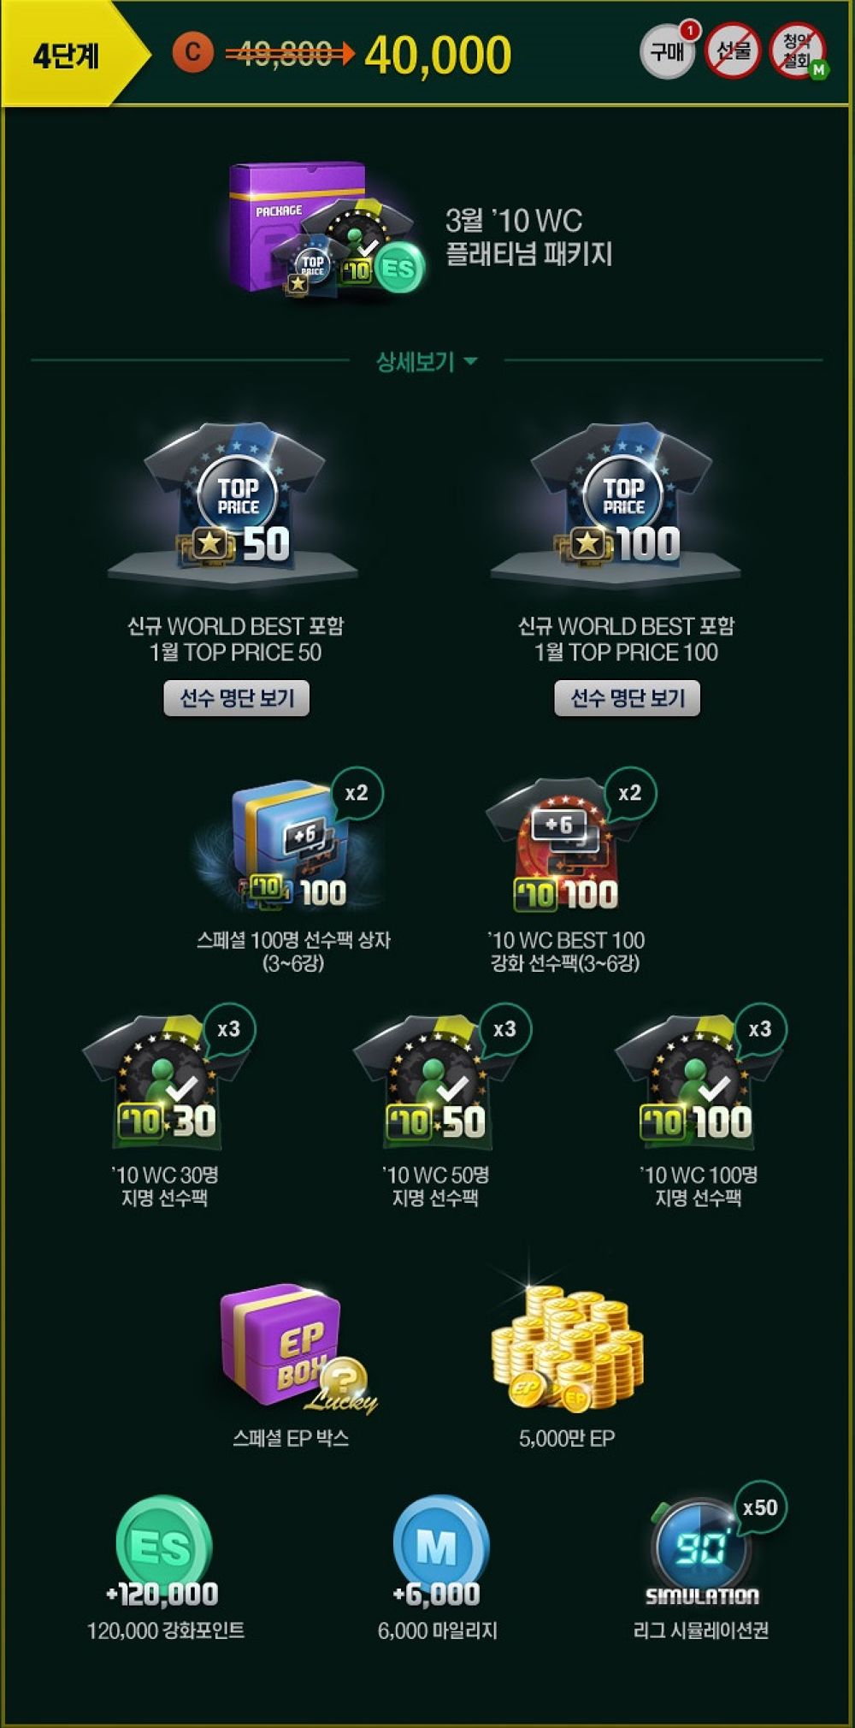The width and height of the screenshot is (855, 1728).
Task: Click the crossed-out 청약철회 icon
Action: click(x=799, y=50)
